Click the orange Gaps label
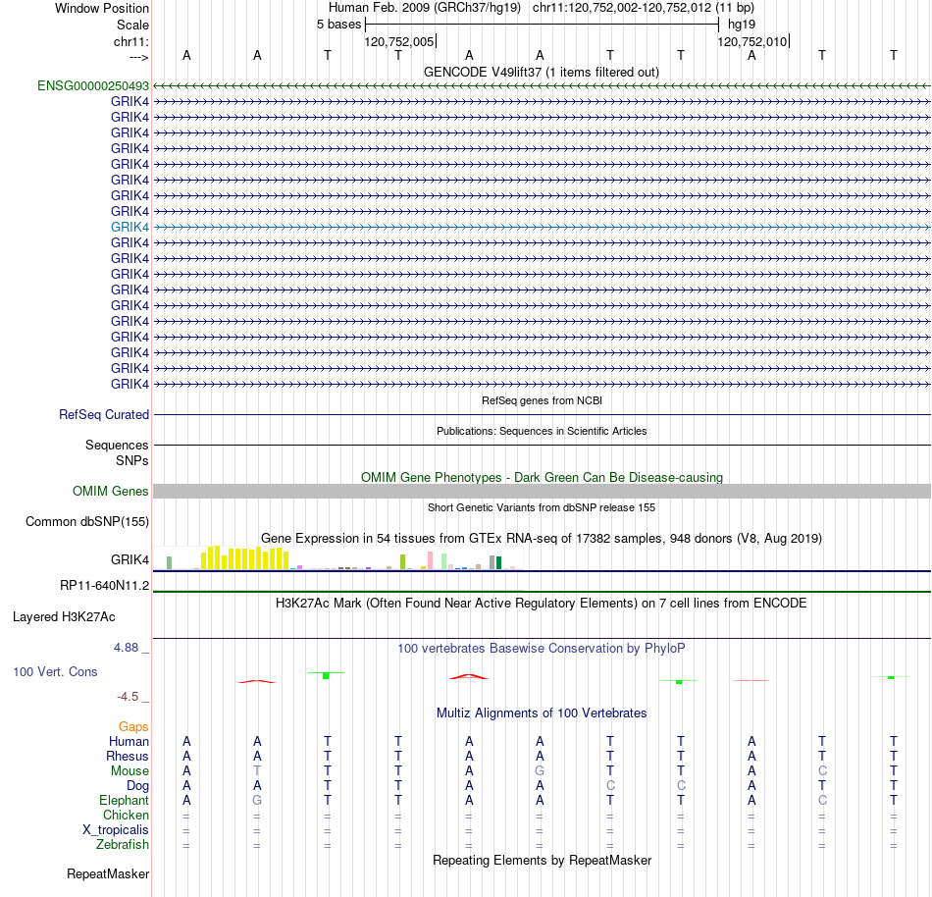This screenshot has height=897, width=932. point(133,726)
